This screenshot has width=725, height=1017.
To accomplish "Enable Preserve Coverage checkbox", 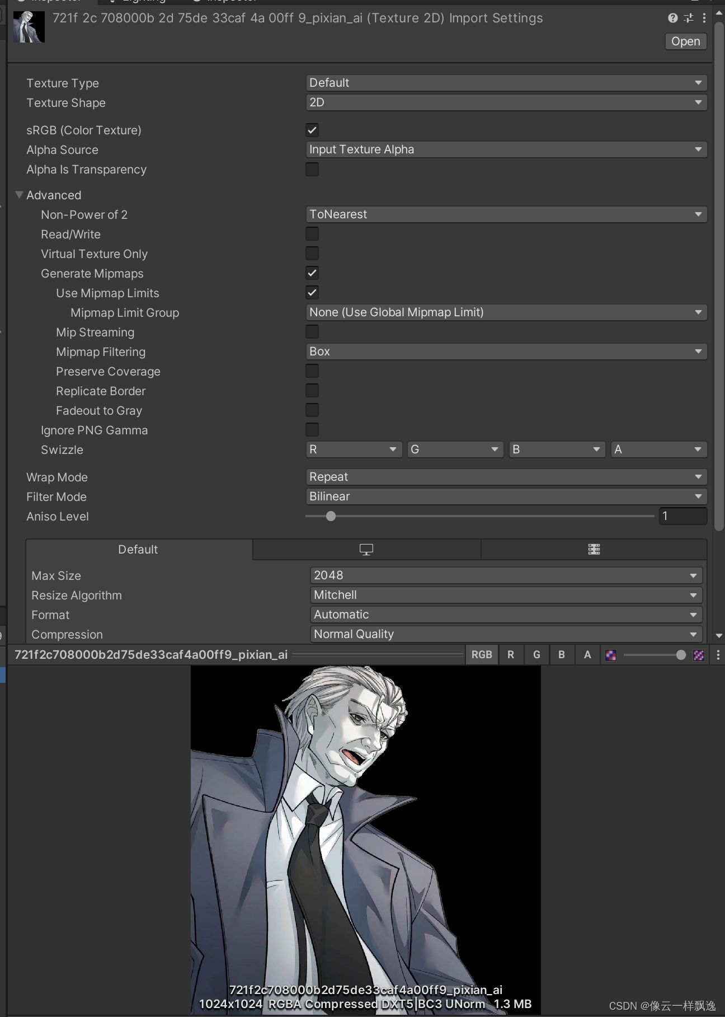I will click(312, 371).
